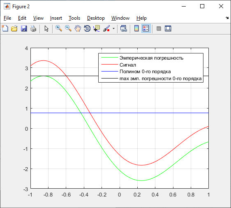Print the figure using the printer icon
Image resolution: width=231 pixels, height=208 pixels.
coord(33,28)
